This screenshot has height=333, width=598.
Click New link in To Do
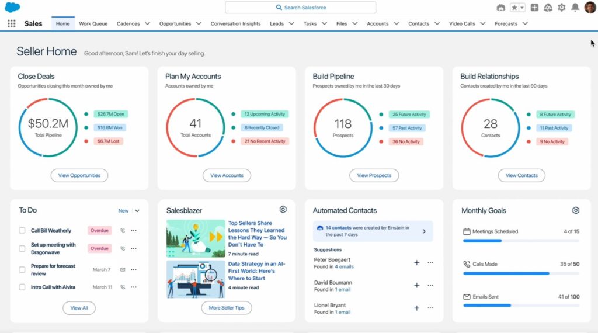point(123,211)
